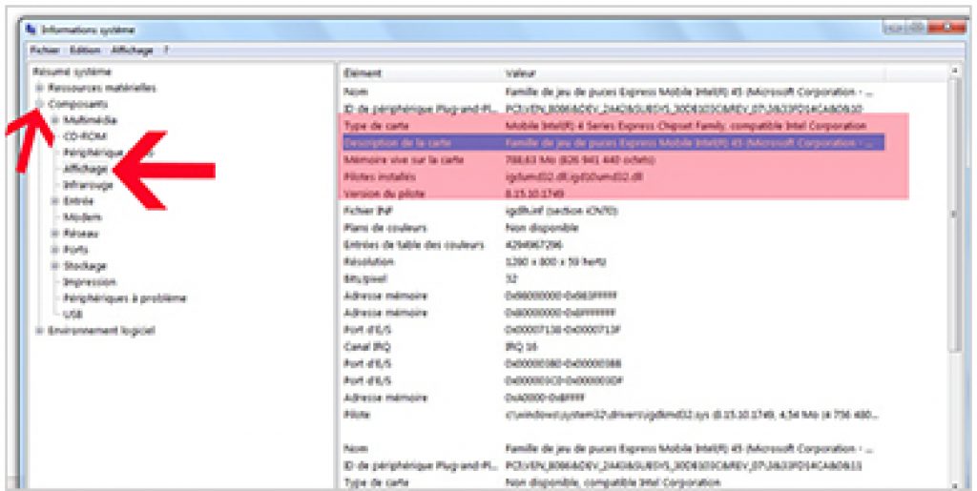Expand the Stockage branch
This screenshot has width=977, height=491.
point(55,266)
